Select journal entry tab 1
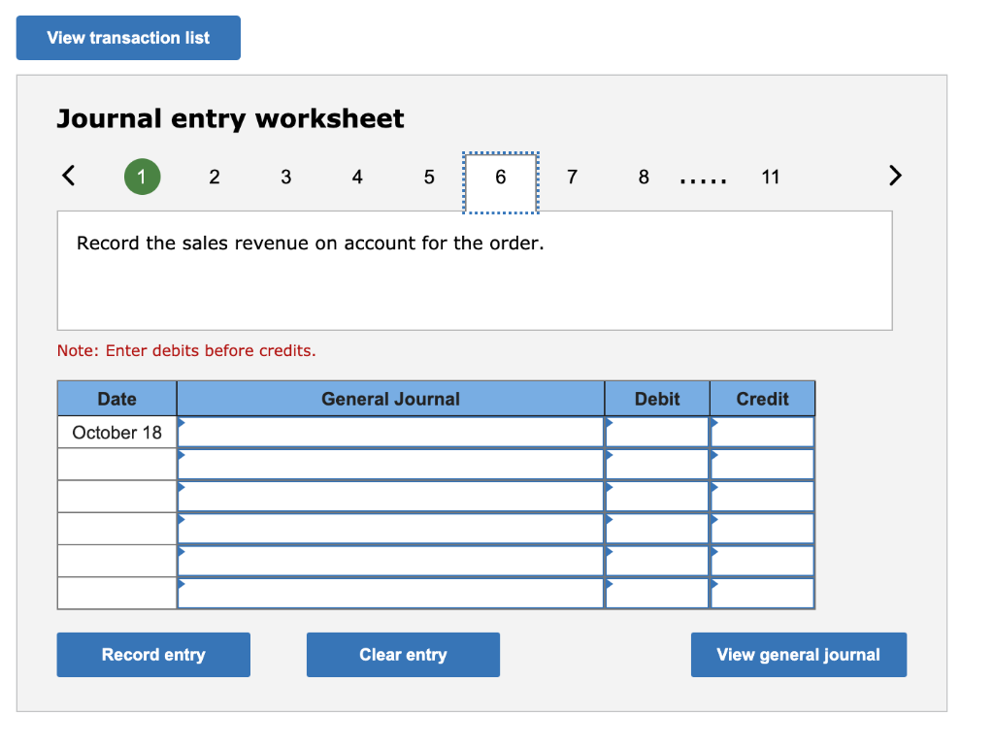The image size is (994, 748). [x=142, y=177]
